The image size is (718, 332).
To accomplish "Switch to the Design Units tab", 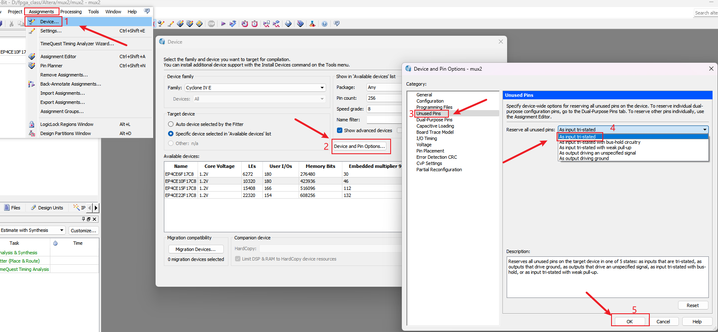I will 47,208.
